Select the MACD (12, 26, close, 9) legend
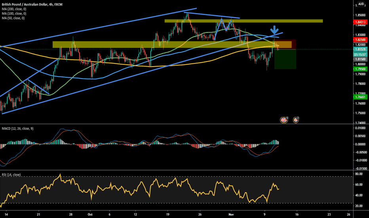Viewport: 369px width, 218px height. tap(18, 128)
